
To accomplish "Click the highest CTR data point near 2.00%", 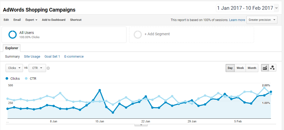I will click(x=264, y=88).
